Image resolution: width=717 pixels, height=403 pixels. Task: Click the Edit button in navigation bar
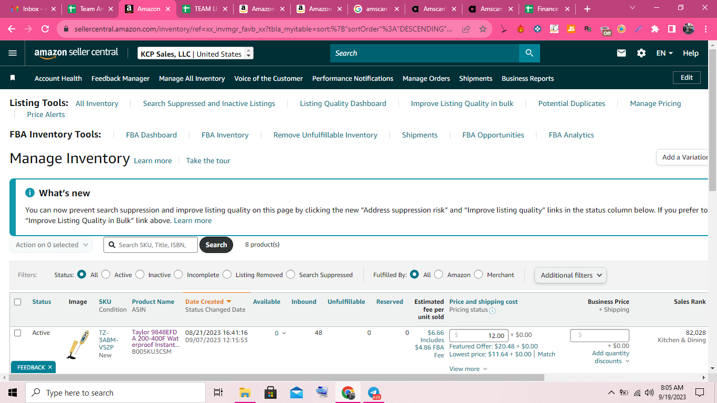[x=687, y=77]
